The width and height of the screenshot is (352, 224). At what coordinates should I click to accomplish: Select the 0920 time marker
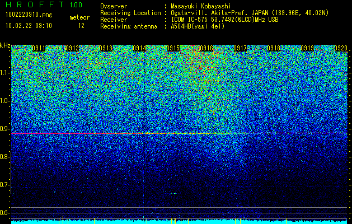tap(341, 48)
